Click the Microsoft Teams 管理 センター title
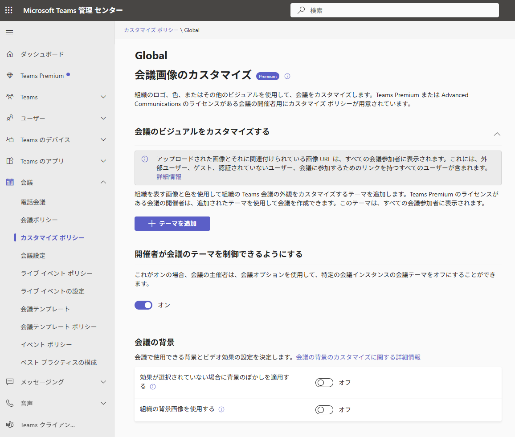This screenshot has height=437, width=515. (73, 11)
